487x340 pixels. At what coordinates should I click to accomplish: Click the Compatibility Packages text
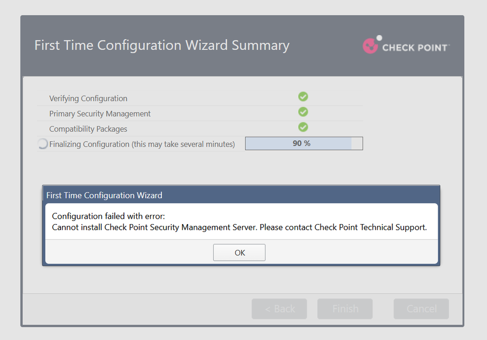click(88, 129)
